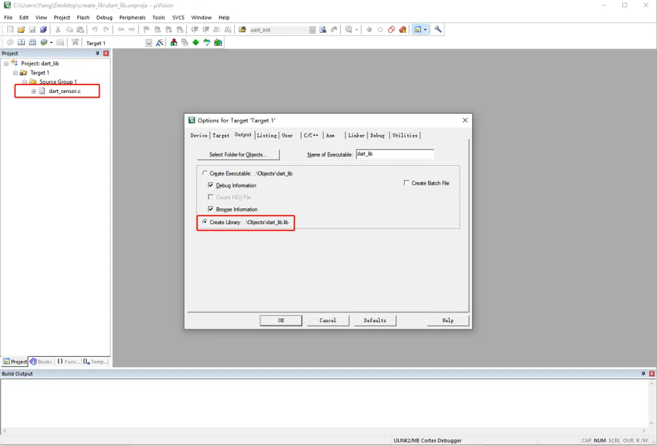The image size is (657, 446).
Task: Open the Debug Session dropdown arrow
Action: tap(356, 29)
